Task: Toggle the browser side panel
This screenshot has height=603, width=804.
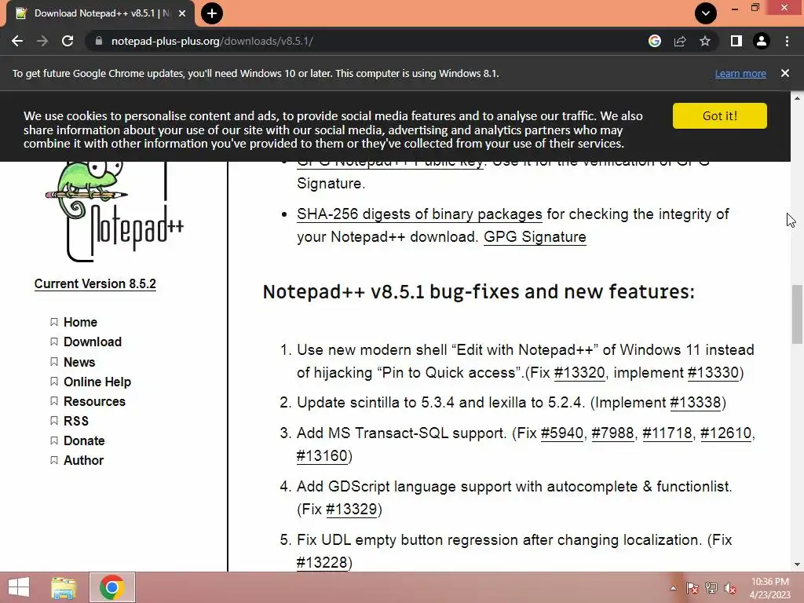Action: (736, 41)
